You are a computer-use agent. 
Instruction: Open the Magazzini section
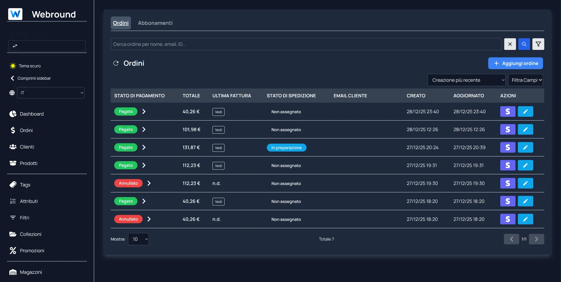point(31,272)
